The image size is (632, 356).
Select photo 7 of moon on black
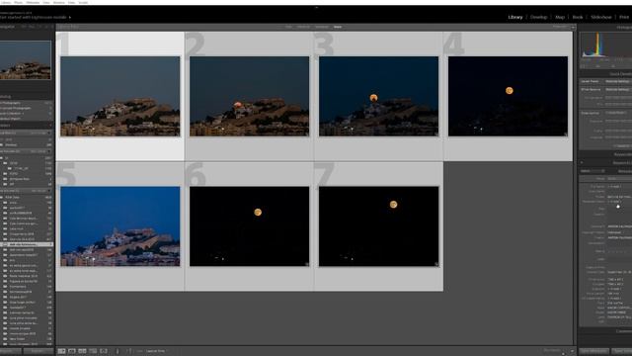[x=378, y=226]
